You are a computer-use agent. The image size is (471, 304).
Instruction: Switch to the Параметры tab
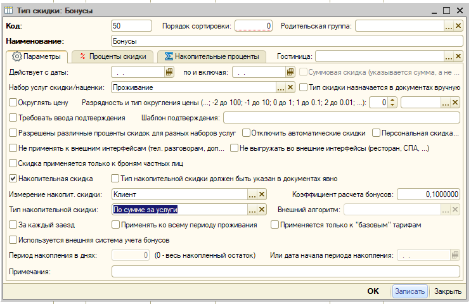[37, 56]
